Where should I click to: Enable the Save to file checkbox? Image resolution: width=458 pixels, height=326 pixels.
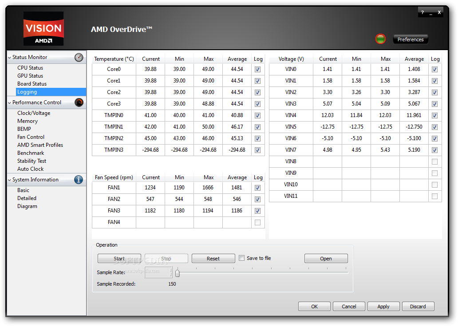[241, 258]
